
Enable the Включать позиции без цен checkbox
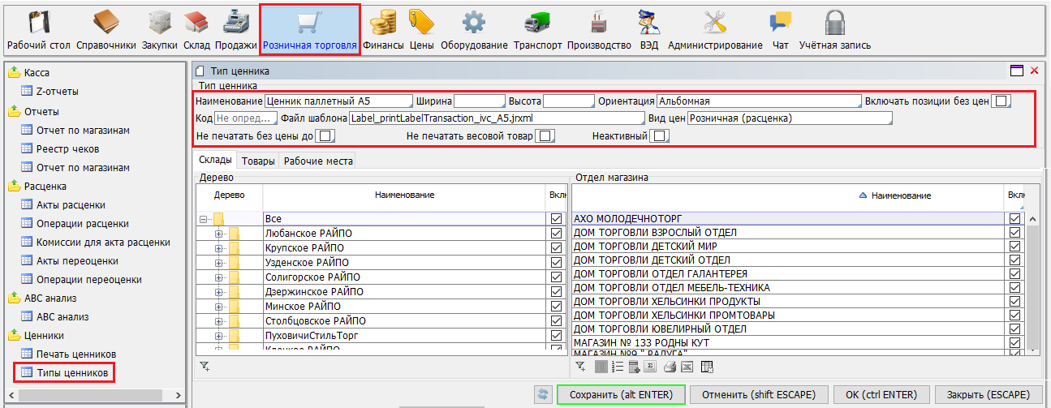(x=1001, y=101)
